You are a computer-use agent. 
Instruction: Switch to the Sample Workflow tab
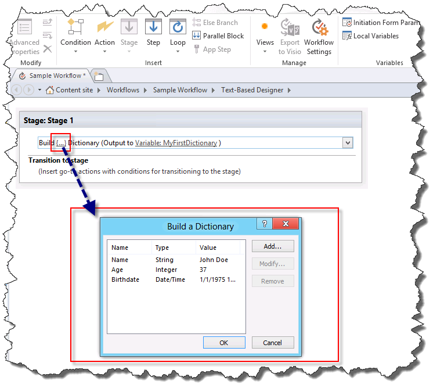(x=53, y=76)
